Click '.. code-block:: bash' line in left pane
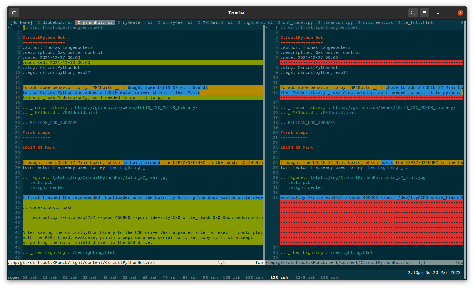 (48, 207)
